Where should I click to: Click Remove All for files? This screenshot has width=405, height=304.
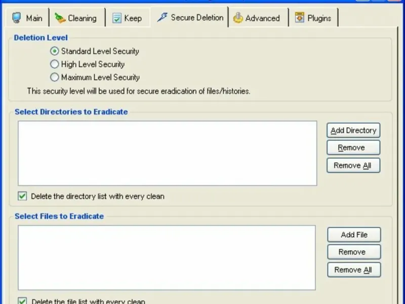354,270
